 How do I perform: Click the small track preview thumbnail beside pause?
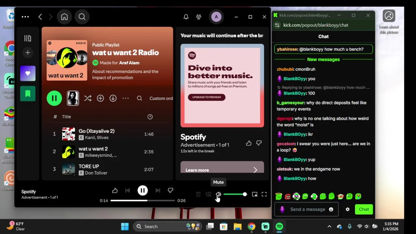[73, 98]
